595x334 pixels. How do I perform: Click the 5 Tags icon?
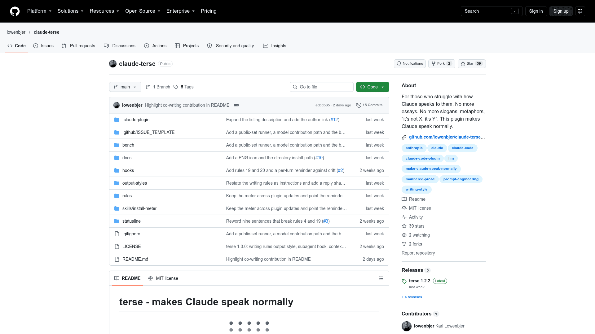point(176,87)
